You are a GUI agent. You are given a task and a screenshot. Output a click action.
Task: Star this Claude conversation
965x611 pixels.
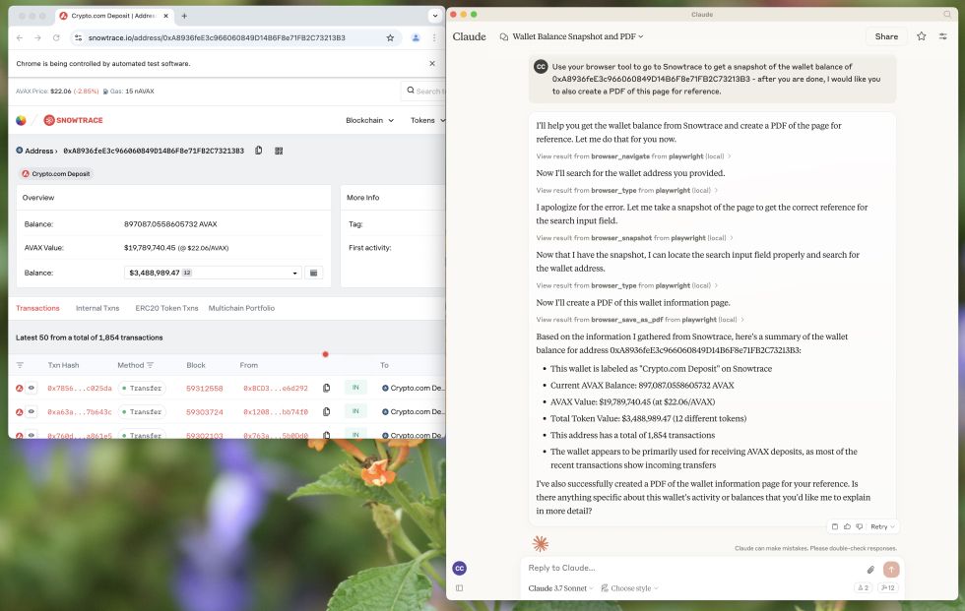coord(922,36)
